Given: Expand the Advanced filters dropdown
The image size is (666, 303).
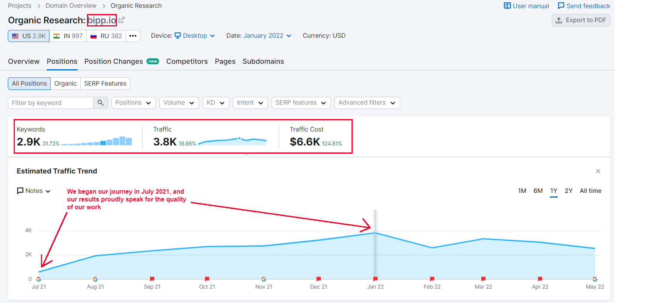Looking at the screenshot, I should click(x=367, y=103).
